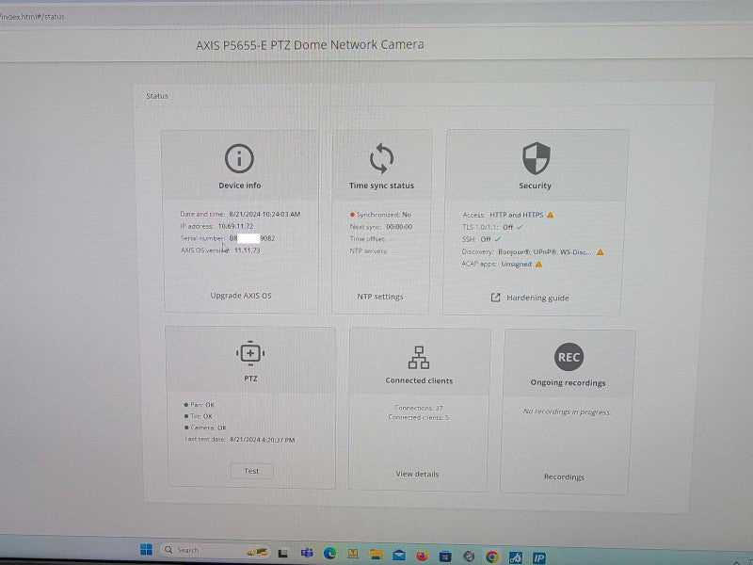Click the Time sync status arrows icon

point(382,158)
